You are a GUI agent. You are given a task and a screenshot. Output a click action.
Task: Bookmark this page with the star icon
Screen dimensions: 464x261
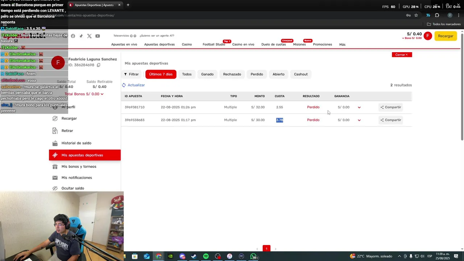click(x=416, y=15)
